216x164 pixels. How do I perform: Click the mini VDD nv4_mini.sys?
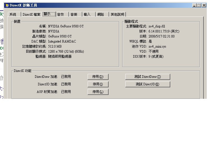[157, 46]
